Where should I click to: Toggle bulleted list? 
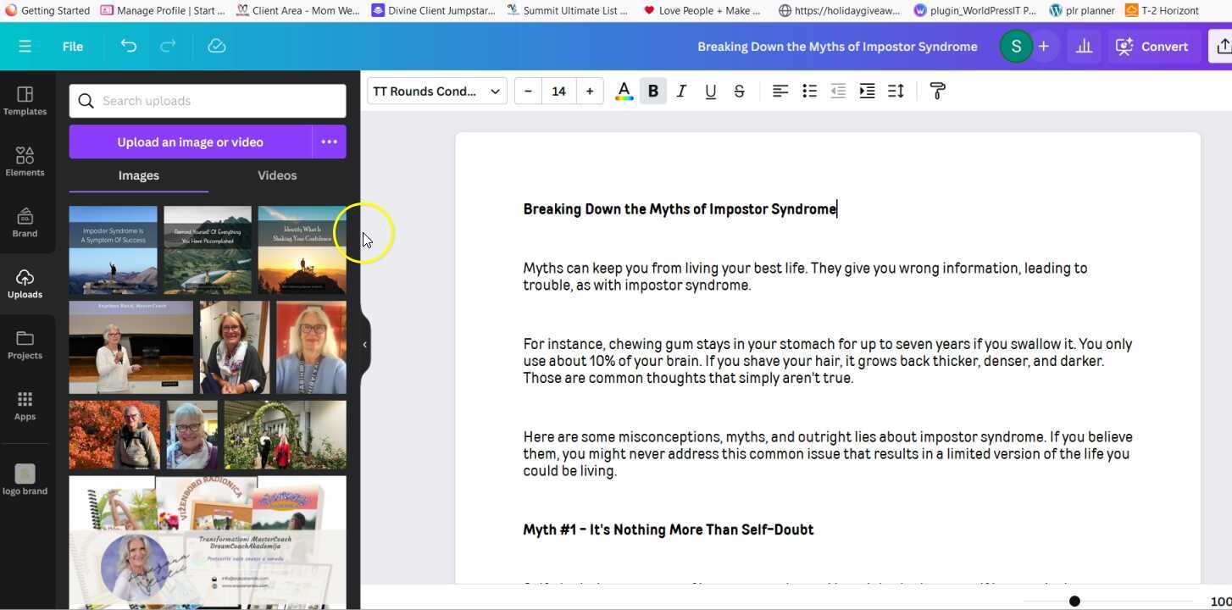pyautogui.click(x=809, y=91)
